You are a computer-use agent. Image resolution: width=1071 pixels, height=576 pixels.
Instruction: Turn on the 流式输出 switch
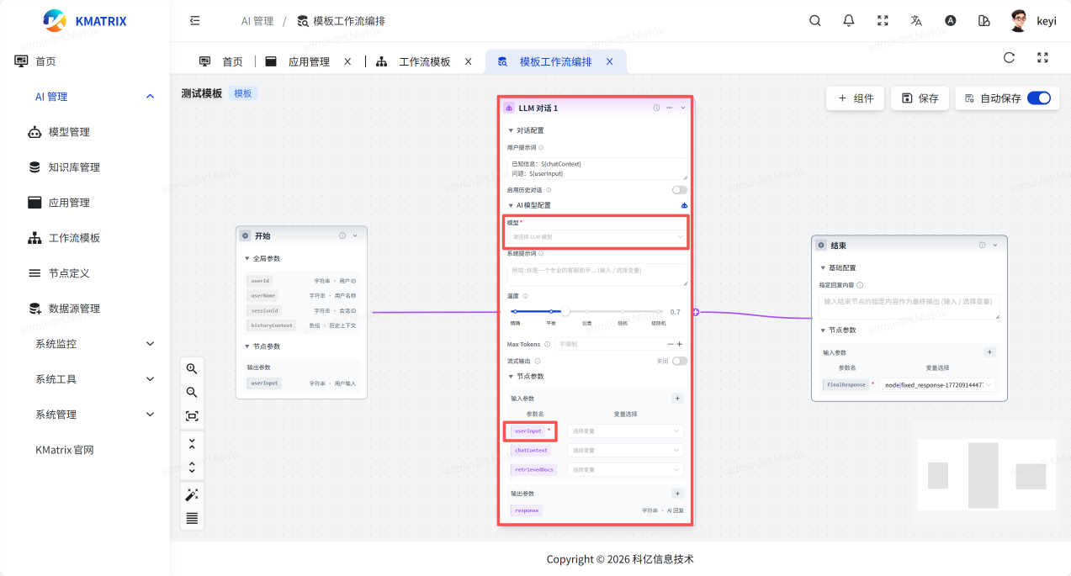(x=679, y=361)
